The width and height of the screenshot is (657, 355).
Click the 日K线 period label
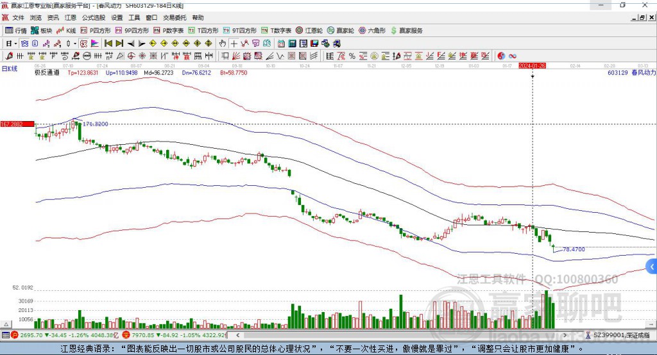(10, 69)
